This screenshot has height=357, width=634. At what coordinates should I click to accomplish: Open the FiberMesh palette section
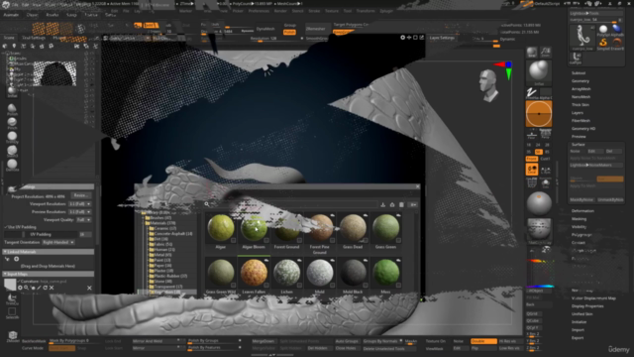pyautogui.click(x=581, y=121)
